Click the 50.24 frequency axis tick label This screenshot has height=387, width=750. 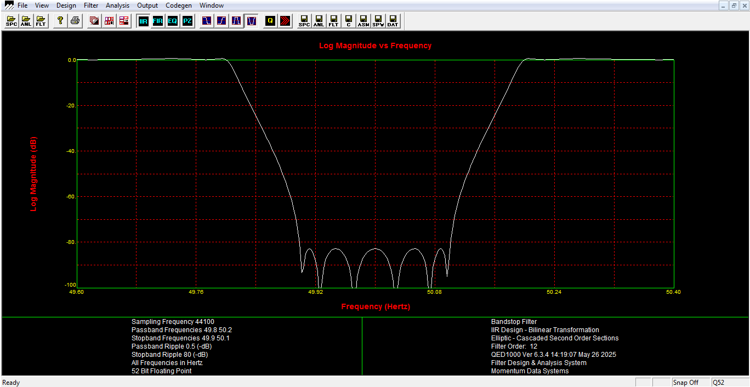click(x=554, y=292)
